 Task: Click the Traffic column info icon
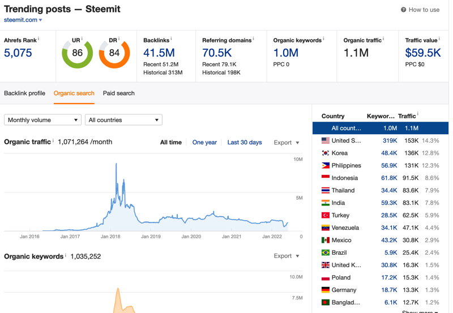(417, 114)
